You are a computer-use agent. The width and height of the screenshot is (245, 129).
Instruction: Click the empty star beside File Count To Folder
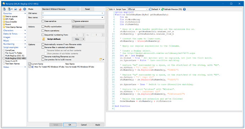4,53
